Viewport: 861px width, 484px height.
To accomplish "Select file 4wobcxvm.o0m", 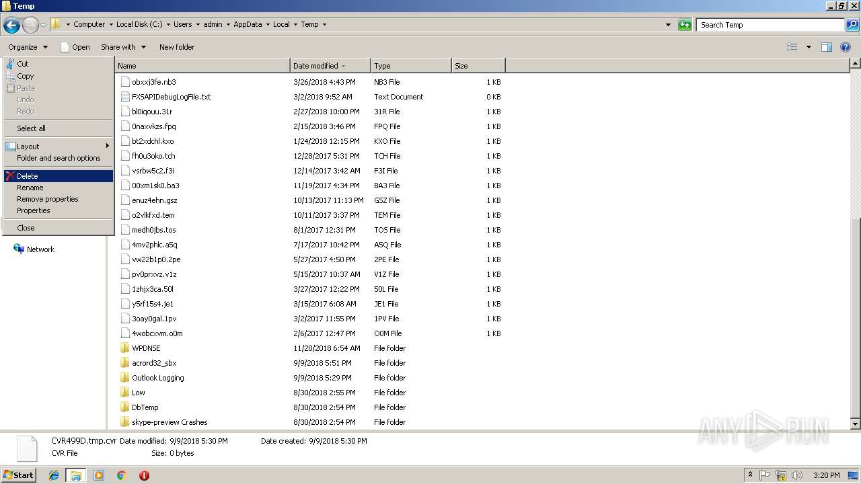I will point(157,333).
